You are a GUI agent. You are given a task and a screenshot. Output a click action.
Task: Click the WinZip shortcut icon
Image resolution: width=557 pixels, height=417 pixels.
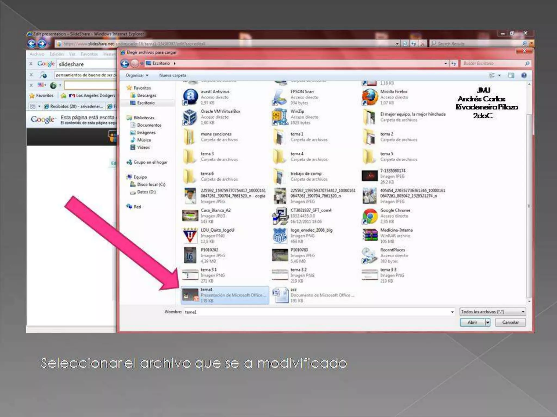tap(280, 117)
